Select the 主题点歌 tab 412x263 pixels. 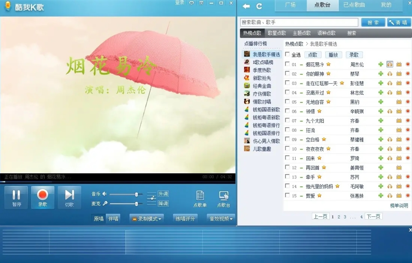pos(302,33)
